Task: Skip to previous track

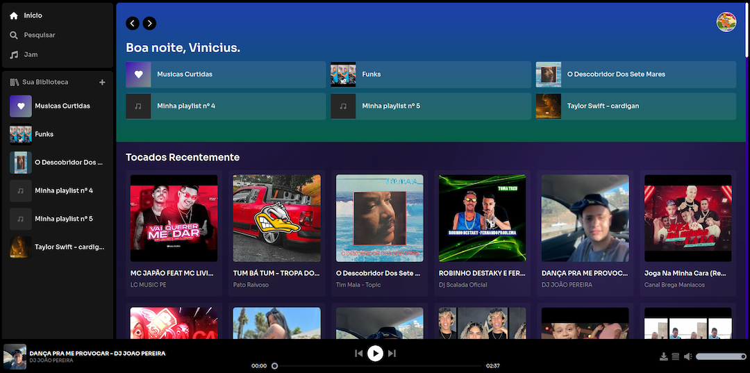Action: coord(359,354)
